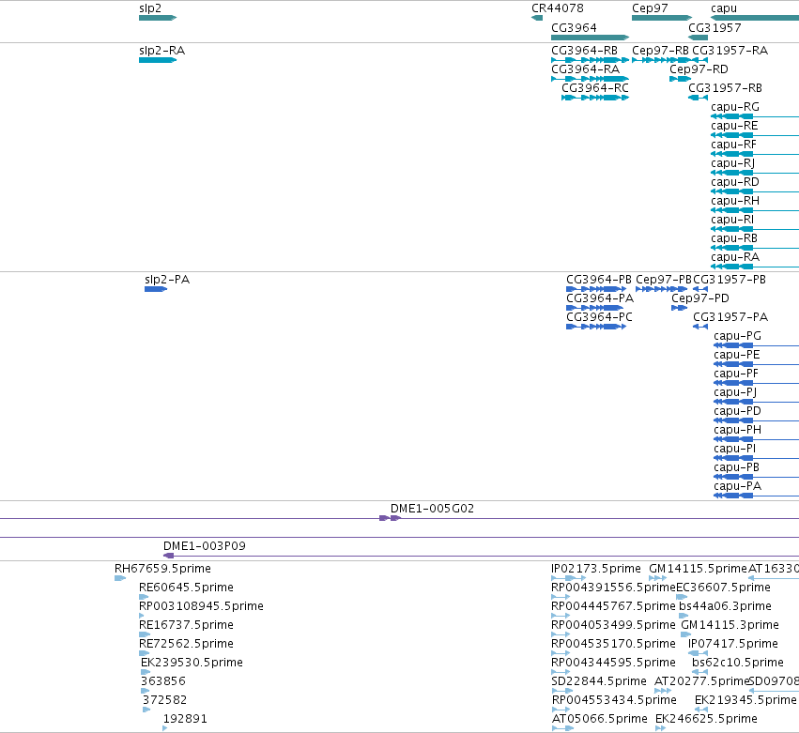Select the capu-RA transcript label

(x=735, y=257)
